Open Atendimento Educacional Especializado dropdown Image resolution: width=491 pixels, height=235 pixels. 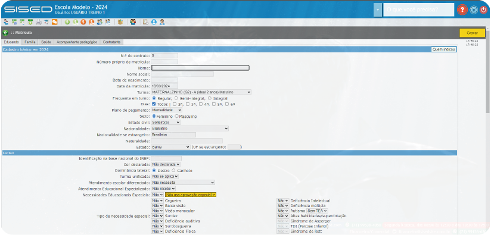click(163, 189)
